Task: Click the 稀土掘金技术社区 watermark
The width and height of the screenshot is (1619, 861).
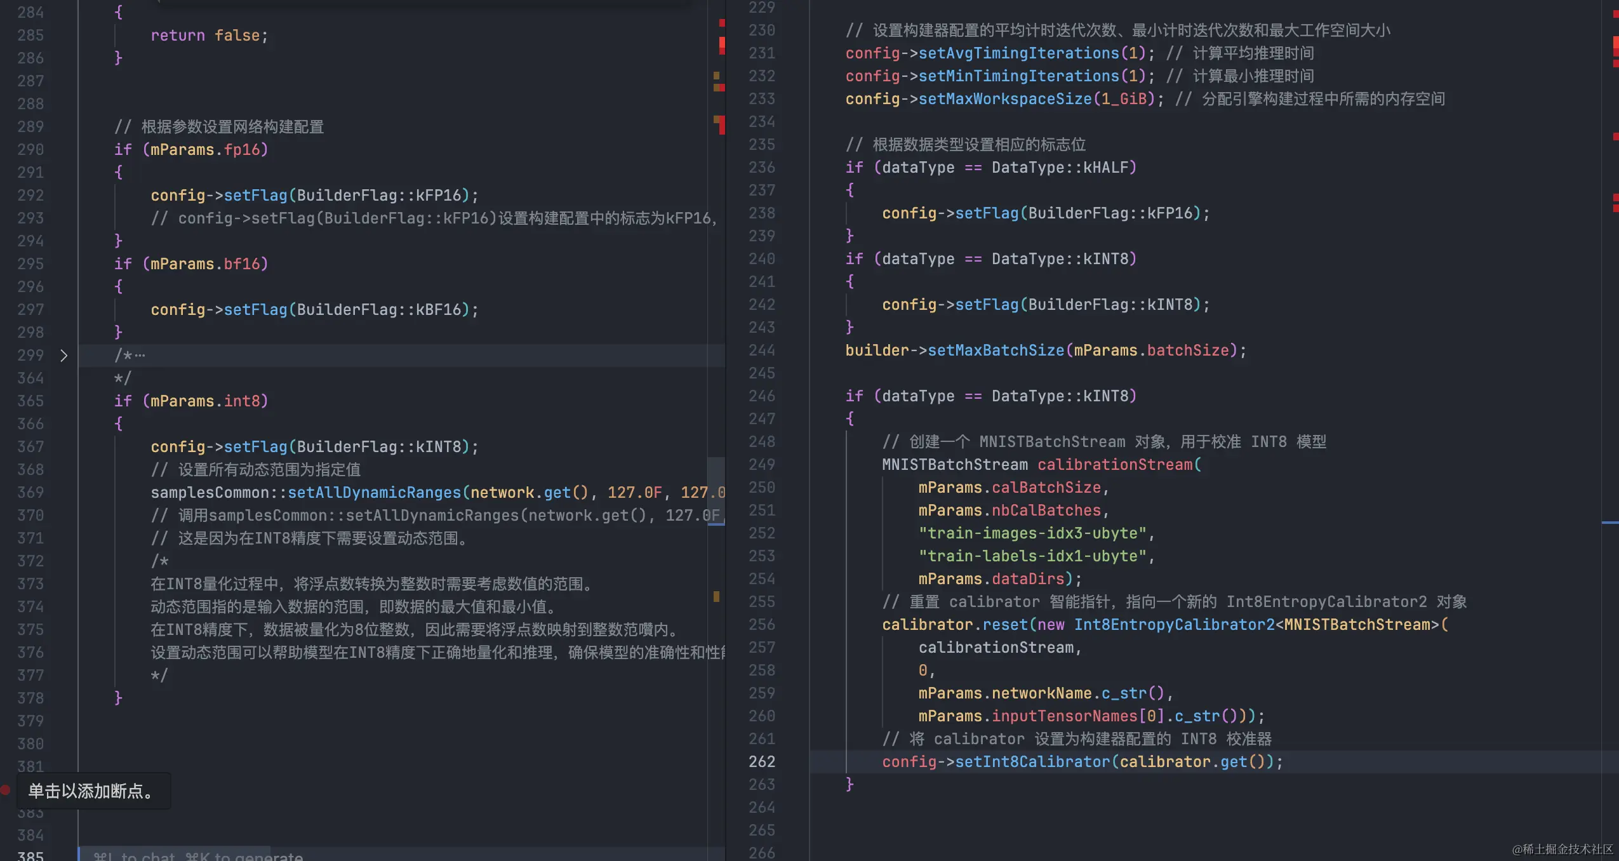Action: pos(1562,849)
